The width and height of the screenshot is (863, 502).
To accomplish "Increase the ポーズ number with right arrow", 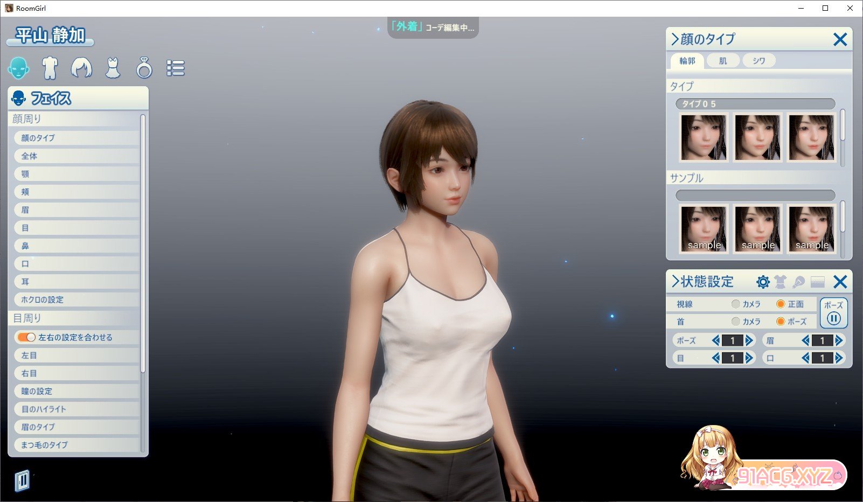I will 749,340.
